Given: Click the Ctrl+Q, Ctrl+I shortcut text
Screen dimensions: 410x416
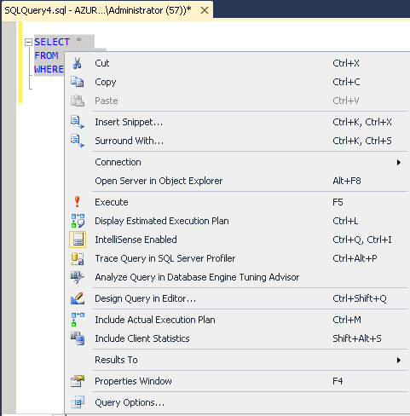Looking at the screenshot, I should [x=362, y=240].
